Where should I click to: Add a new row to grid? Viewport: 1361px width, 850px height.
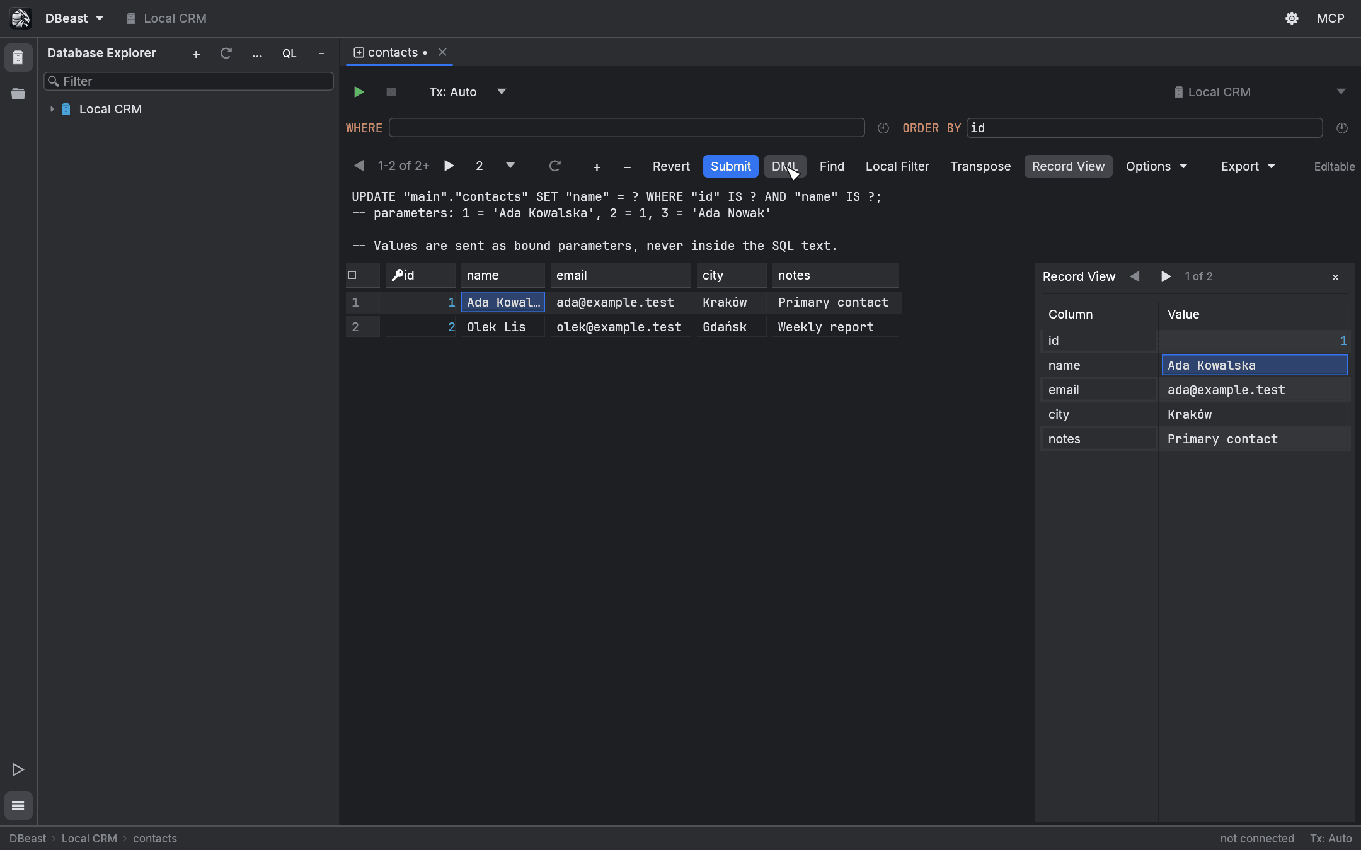coord(597,167)
